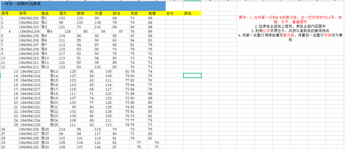Click the red 要求 instructions text block
Image resolution: width=345 pixels, height=149 pixels.
point(290,28)
